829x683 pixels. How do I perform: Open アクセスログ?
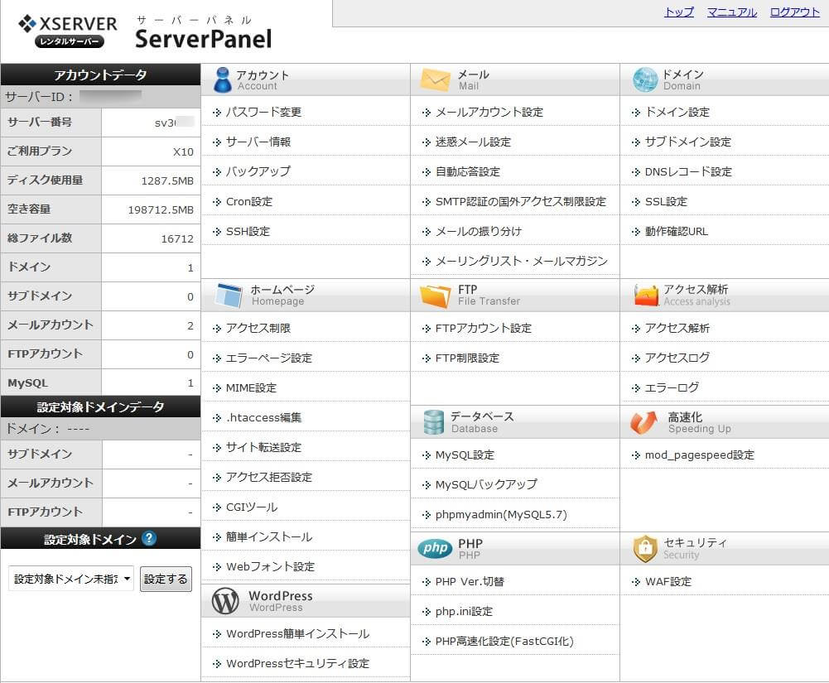tap(677, 358)
